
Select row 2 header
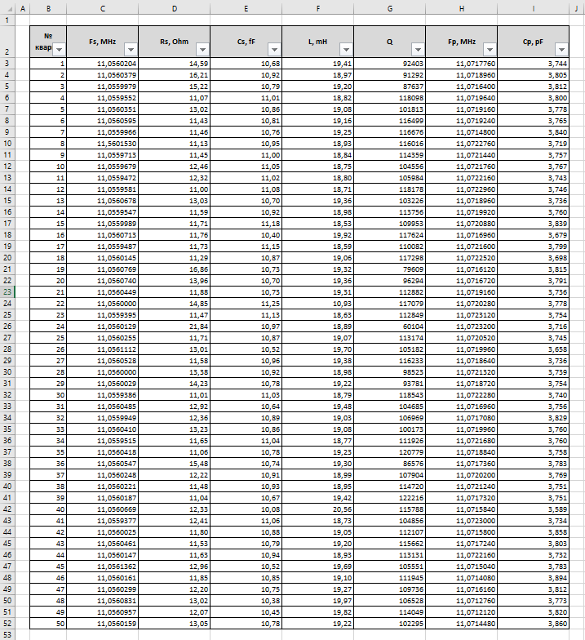tap(7, 42)
